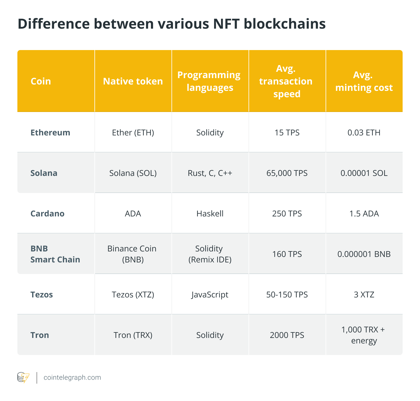Viewport: 420px width, 401px height.
Task: Click the chart title about NFT blockchains
Action: tap(171, 24)
